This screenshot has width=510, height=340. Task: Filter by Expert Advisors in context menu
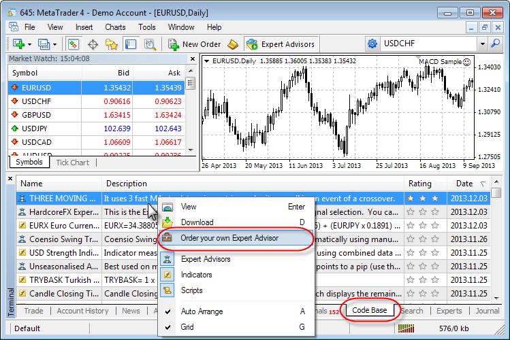click(236, 259)
